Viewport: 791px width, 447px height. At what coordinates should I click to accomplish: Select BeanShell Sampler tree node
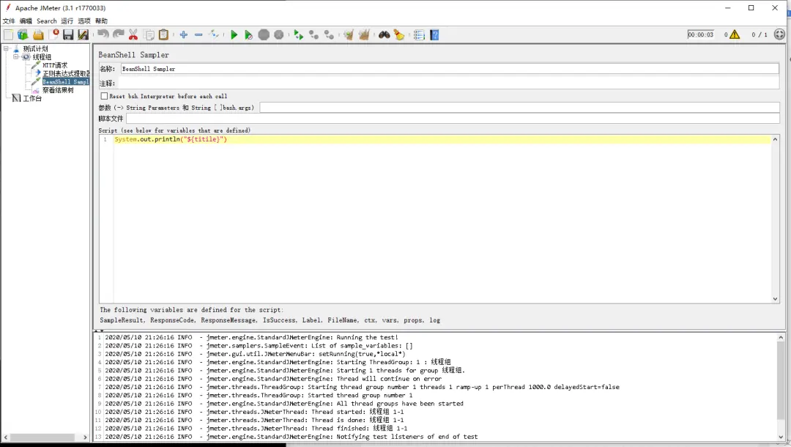(x=66, y=82)
